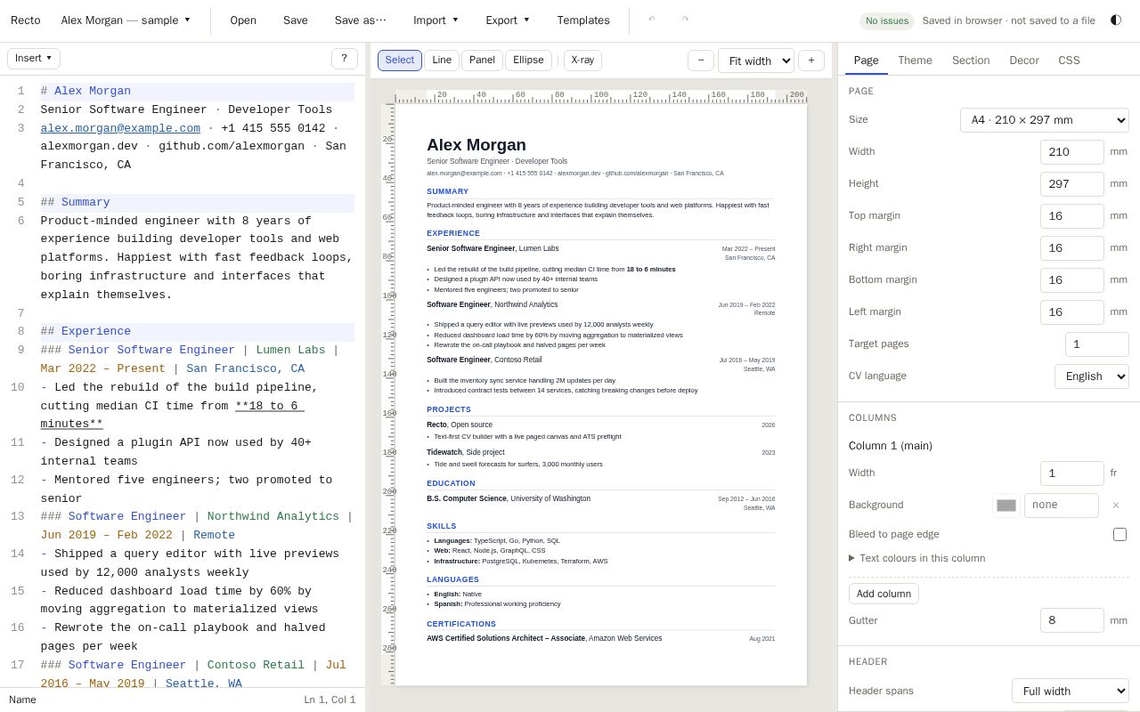1140x712 pixels.
Task: Switch to the CSS tab
Action: point(1069,61)
